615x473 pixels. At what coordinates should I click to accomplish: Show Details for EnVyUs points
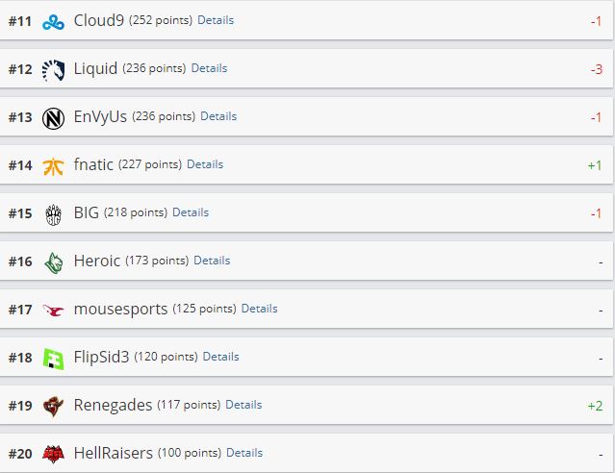pos(218,116)
